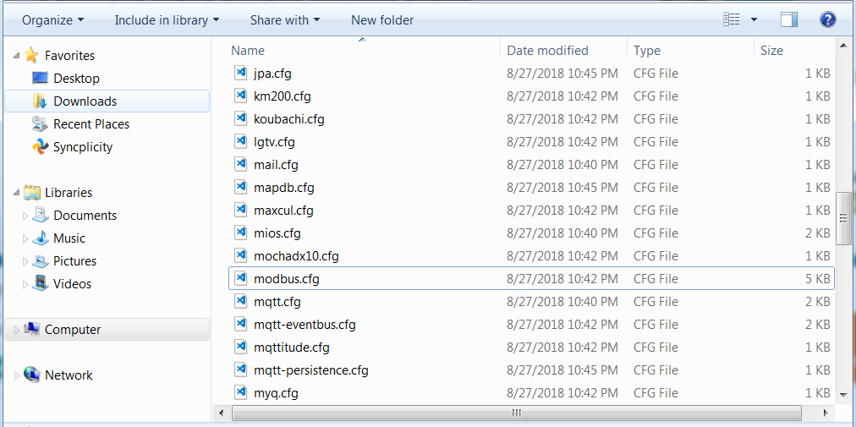Click the horizontal scrollbar thumb
Screen dimensions: 856x427
pos(514,413)
